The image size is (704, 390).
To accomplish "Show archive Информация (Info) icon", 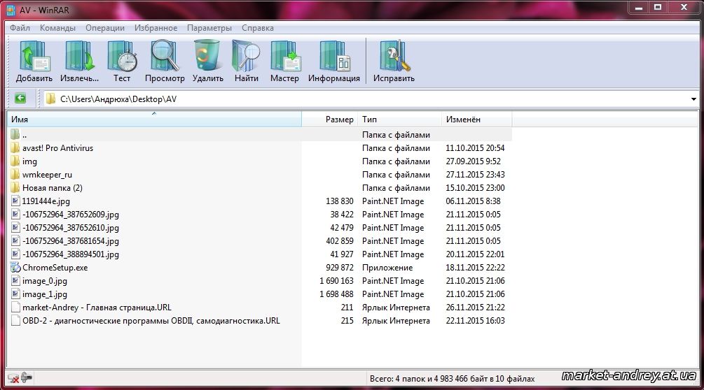I will click(x=333, y=61).
